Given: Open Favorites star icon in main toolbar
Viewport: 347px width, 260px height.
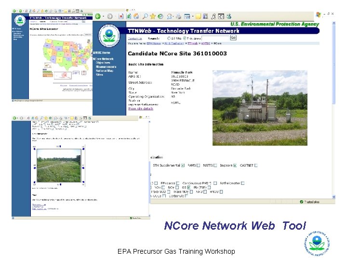Looking at the screenshot, I should point(153,16).
